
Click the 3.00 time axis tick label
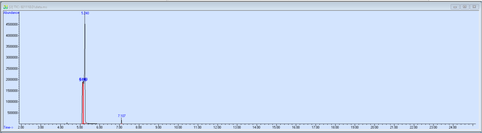[40, 127]
